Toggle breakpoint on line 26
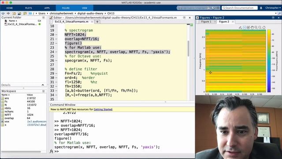The width and height of the screenshot is (282, 159). (x=56, y=61)
